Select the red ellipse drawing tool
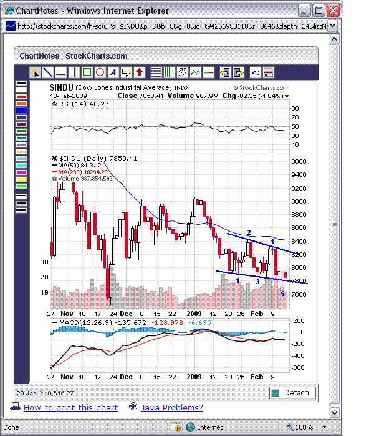The height and width of the screenshot is (436, 374). click(x=100, y=73)
